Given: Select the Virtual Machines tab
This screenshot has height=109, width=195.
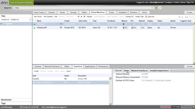Looking at the screenshot, I should pos(98,12).
